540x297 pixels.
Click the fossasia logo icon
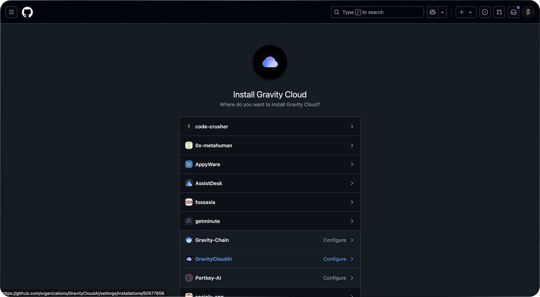[189, 202]
